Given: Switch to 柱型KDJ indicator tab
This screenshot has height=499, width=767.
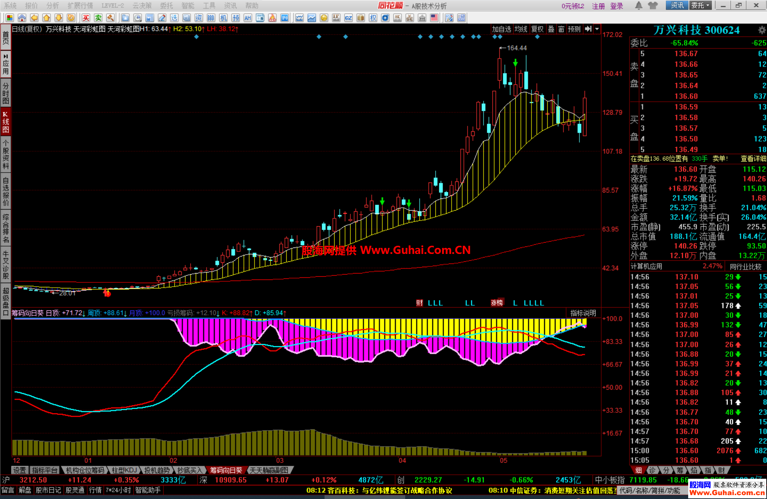Looking at the screenshot, I should [x=124, y=470].
